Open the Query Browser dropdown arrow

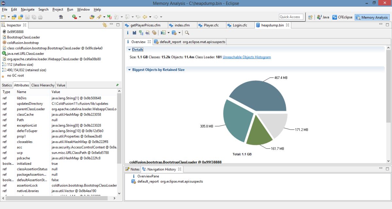[179, 33]
